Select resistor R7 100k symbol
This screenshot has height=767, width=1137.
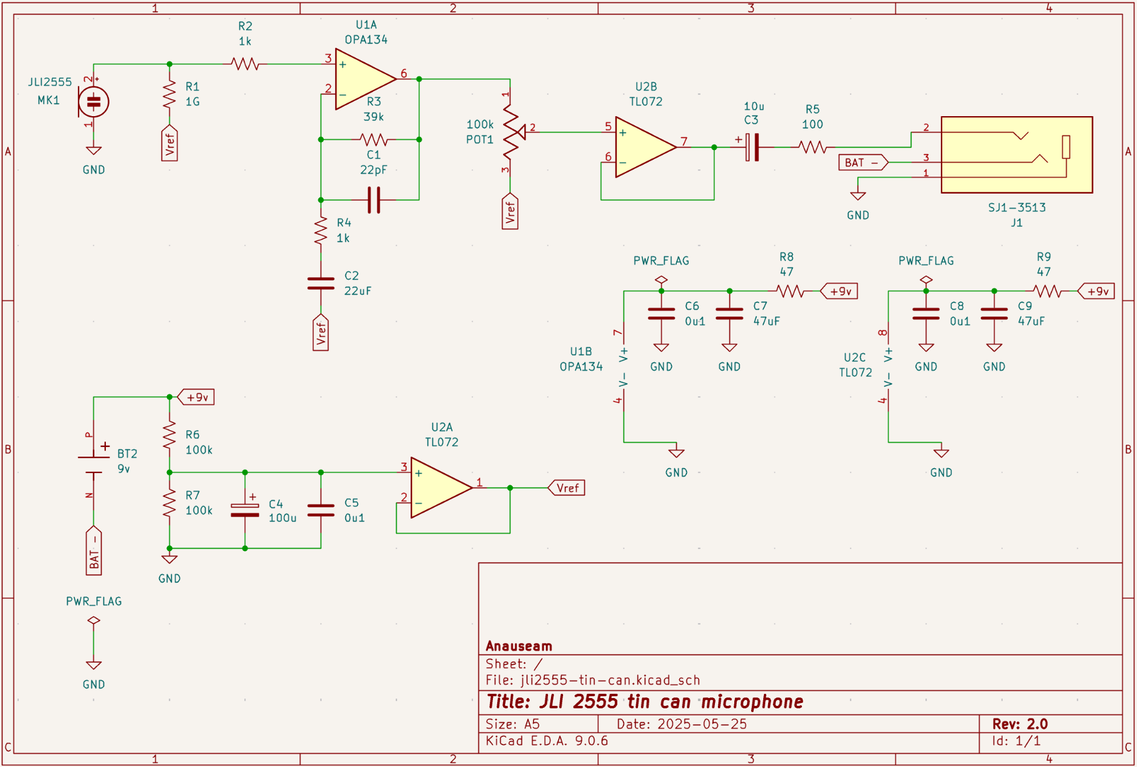(169, 503)
